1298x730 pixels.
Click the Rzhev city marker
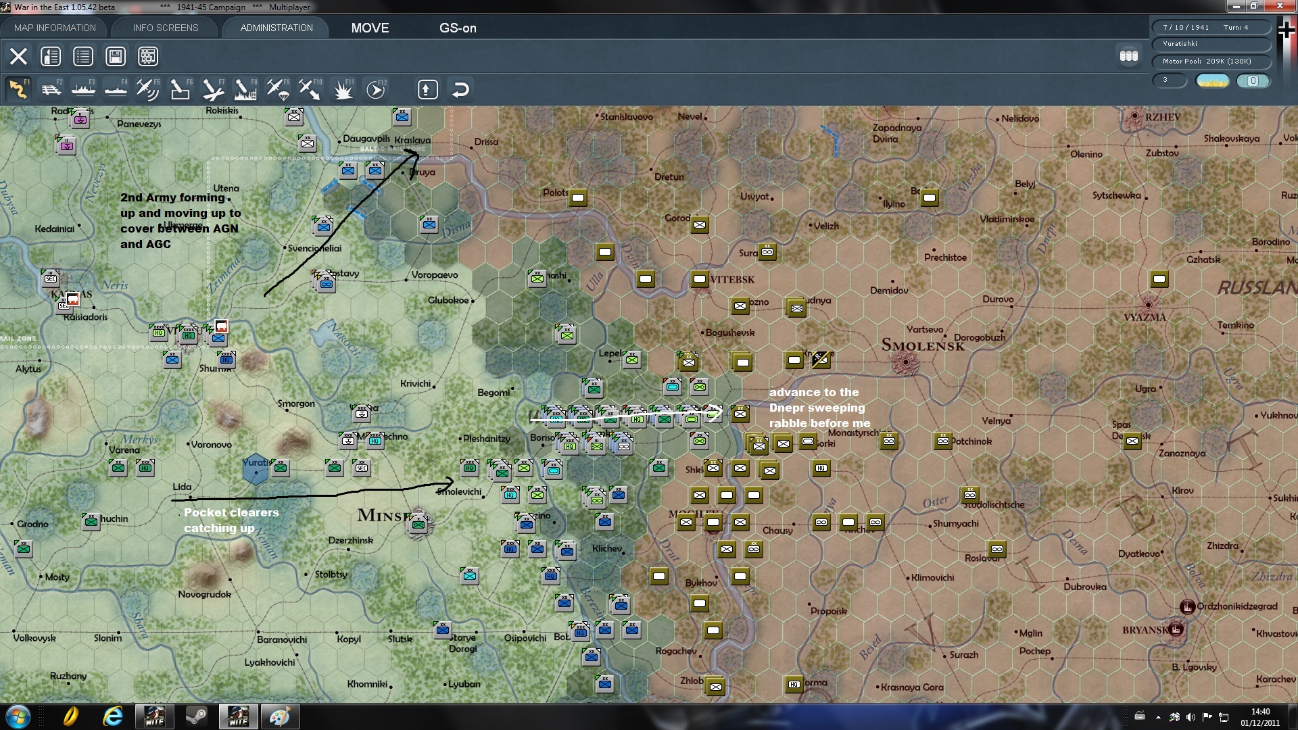click(x=1135, y=116)
